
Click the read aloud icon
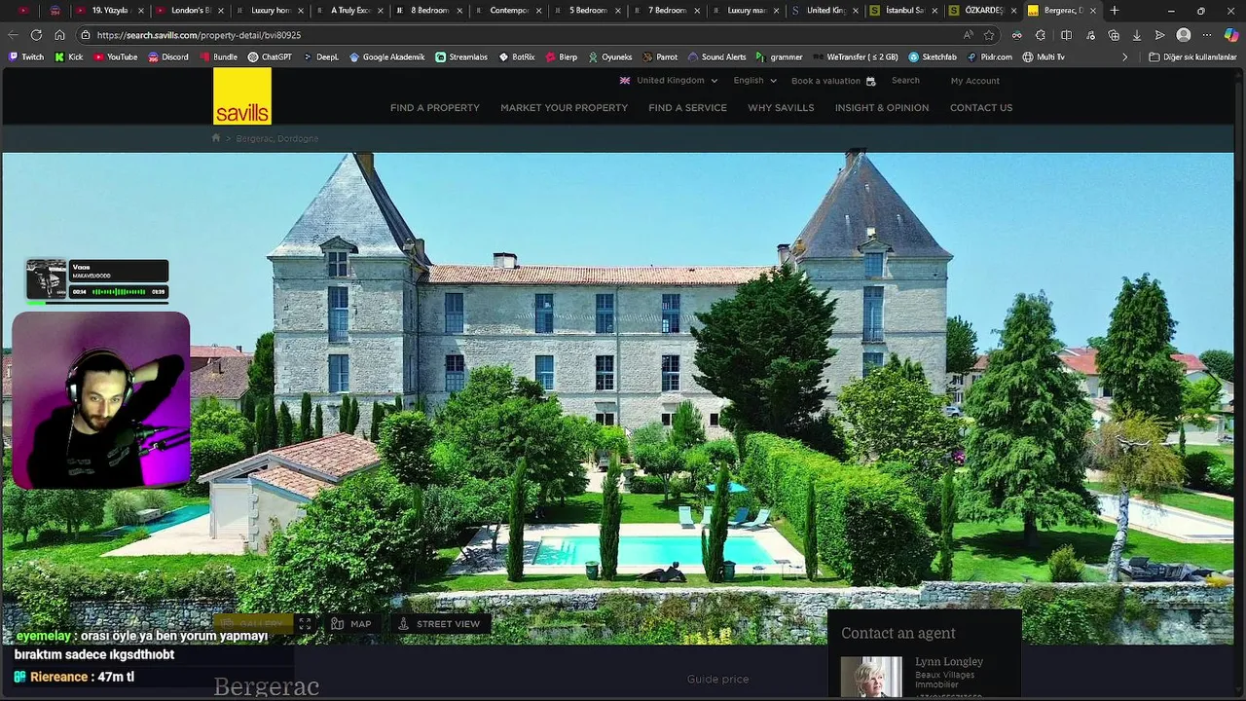click(968, 35)
